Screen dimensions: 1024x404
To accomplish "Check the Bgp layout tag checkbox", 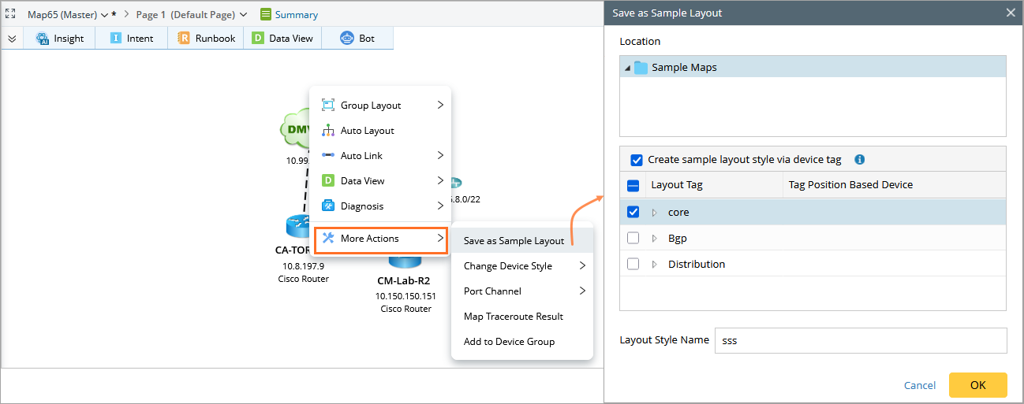I will click(633, 238).
